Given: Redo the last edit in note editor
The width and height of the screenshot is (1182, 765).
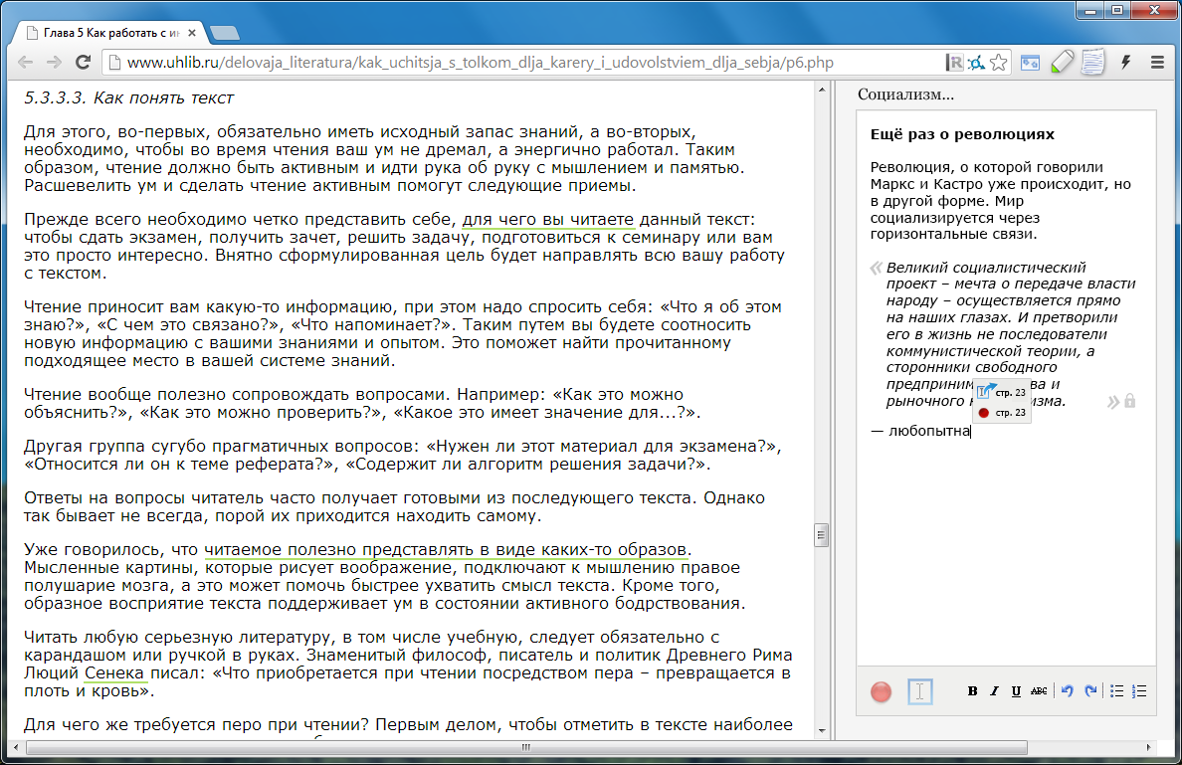Looking at the screenshot, I should [1090, 691].
